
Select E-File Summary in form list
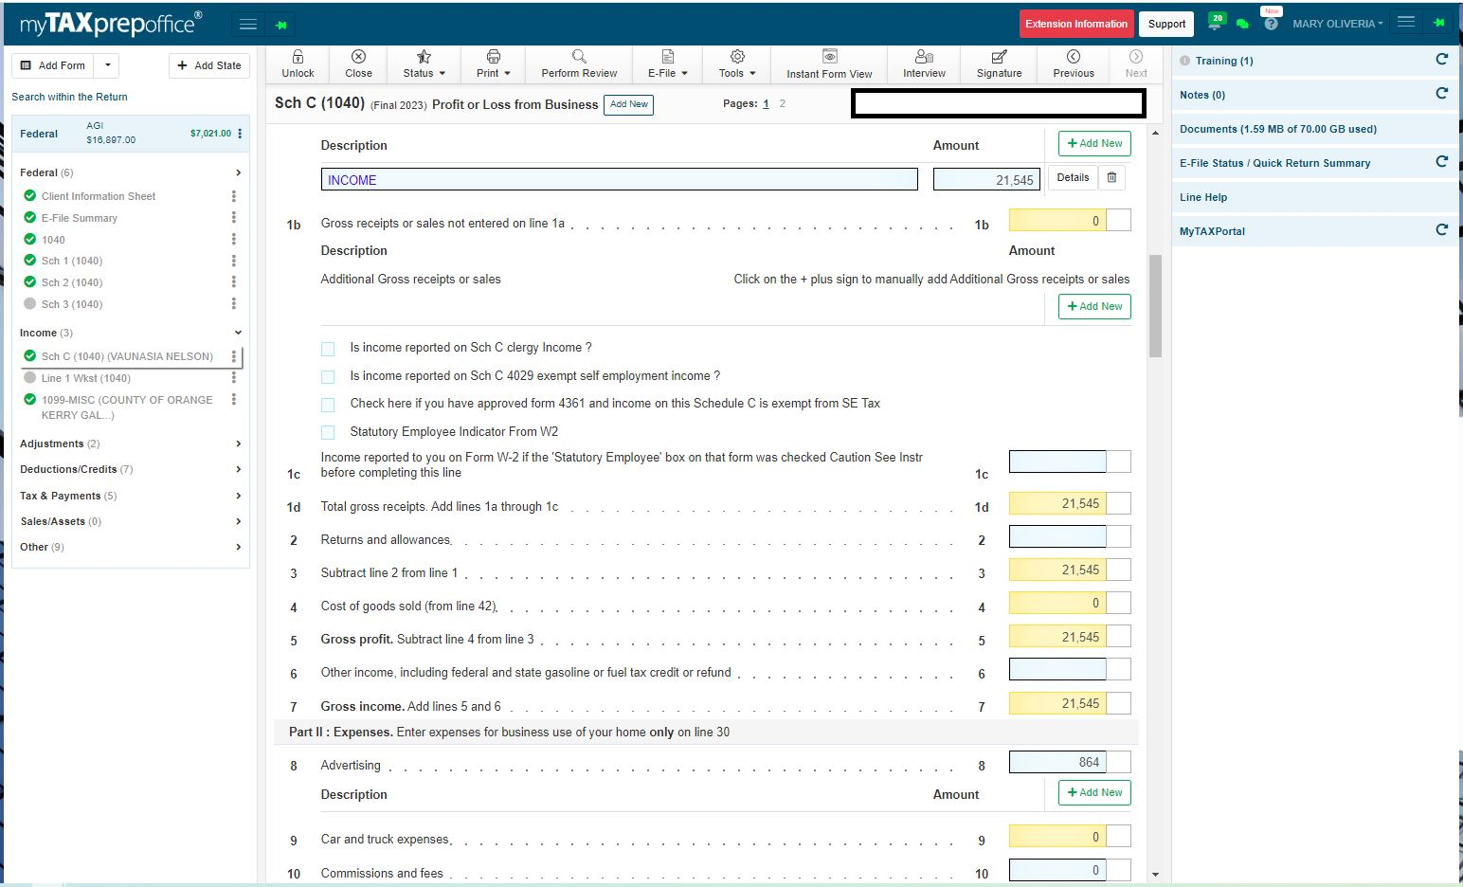80,218
